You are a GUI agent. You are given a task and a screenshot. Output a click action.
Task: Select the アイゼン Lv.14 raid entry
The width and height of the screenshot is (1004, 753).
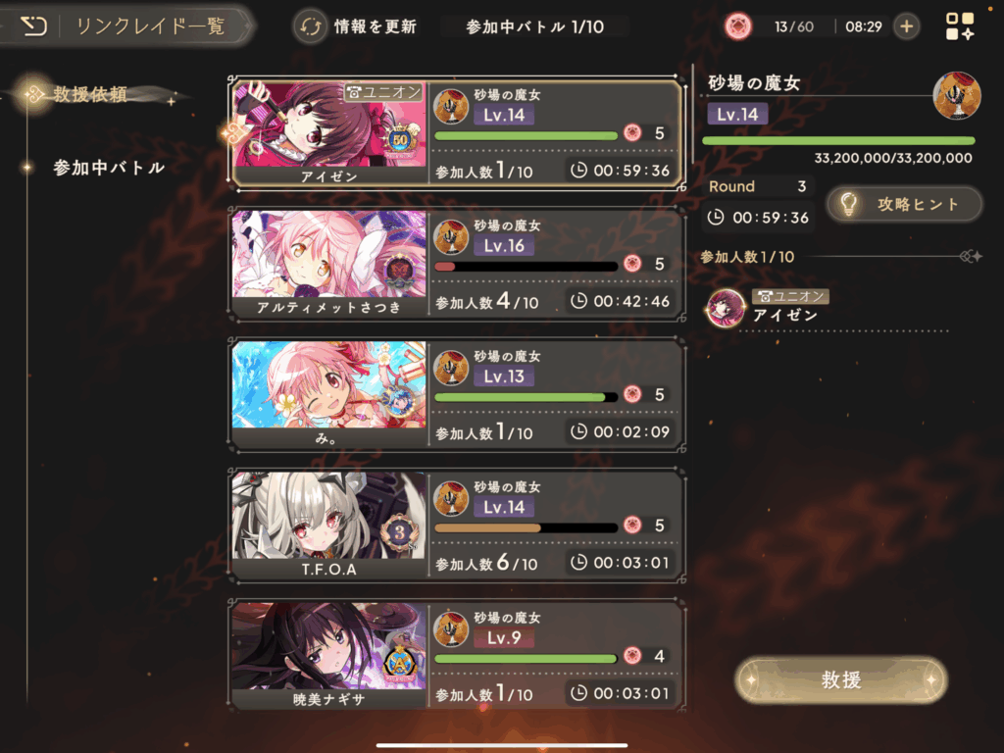tap(457, 133)
